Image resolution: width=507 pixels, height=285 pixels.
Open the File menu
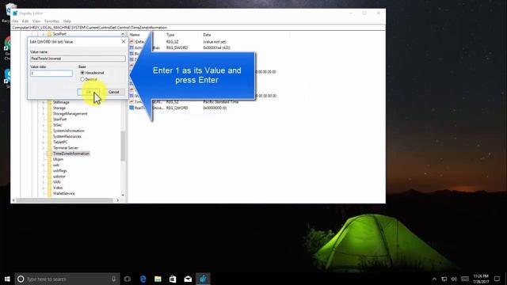point(16,21)
